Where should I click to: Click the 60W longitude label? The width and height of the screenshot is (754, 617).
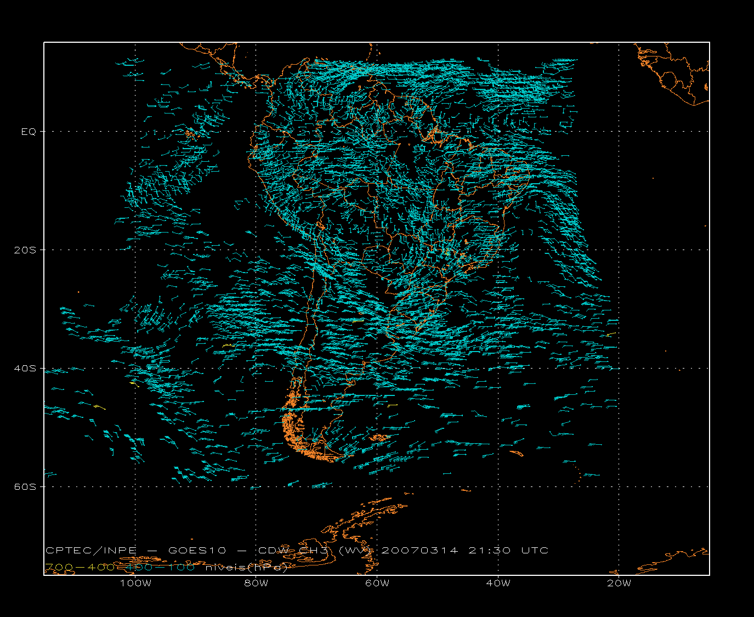[377, 583]
